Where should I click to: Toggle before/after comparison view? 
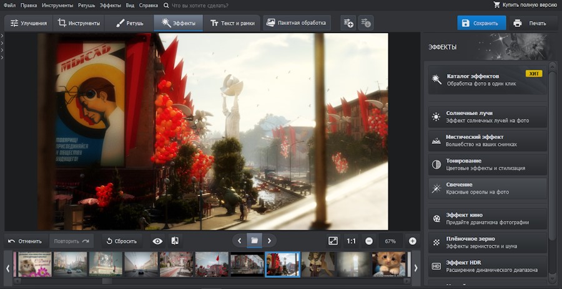[175, 241]
